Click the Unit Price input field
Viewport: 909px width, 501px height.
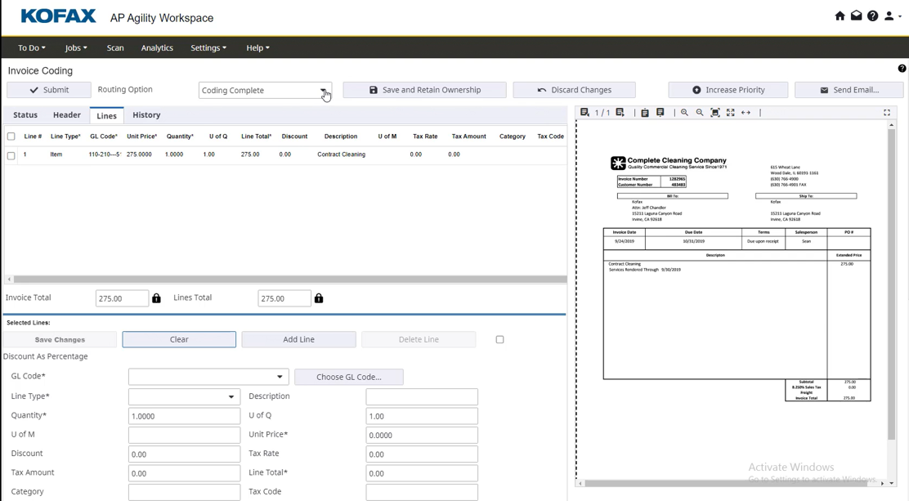421,435
